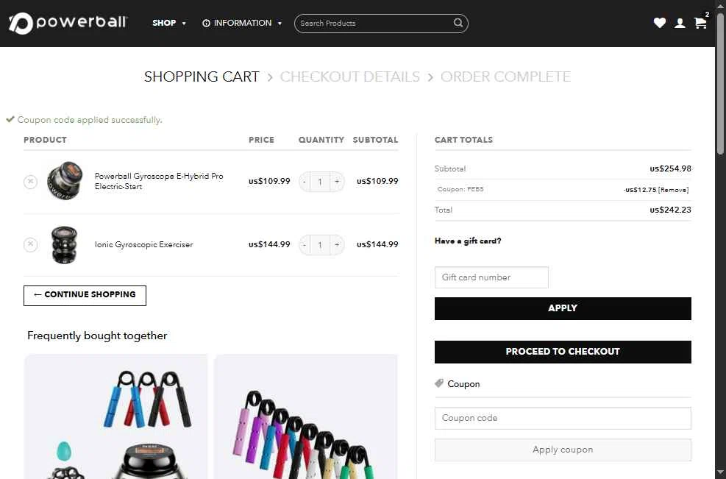Click the coupon tag icon

(439, 383)
